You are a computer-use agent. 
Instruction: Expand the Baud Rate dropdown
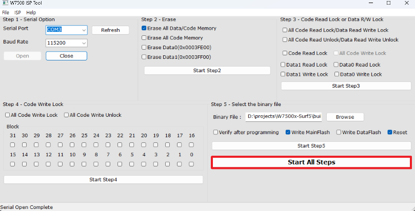coord(84,43)
